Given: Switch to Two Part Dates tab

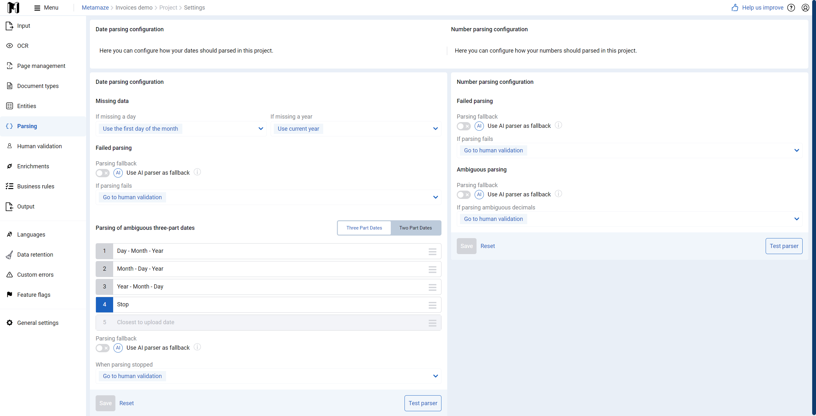Looking at the screenshot, I should (x=416, y=228).
